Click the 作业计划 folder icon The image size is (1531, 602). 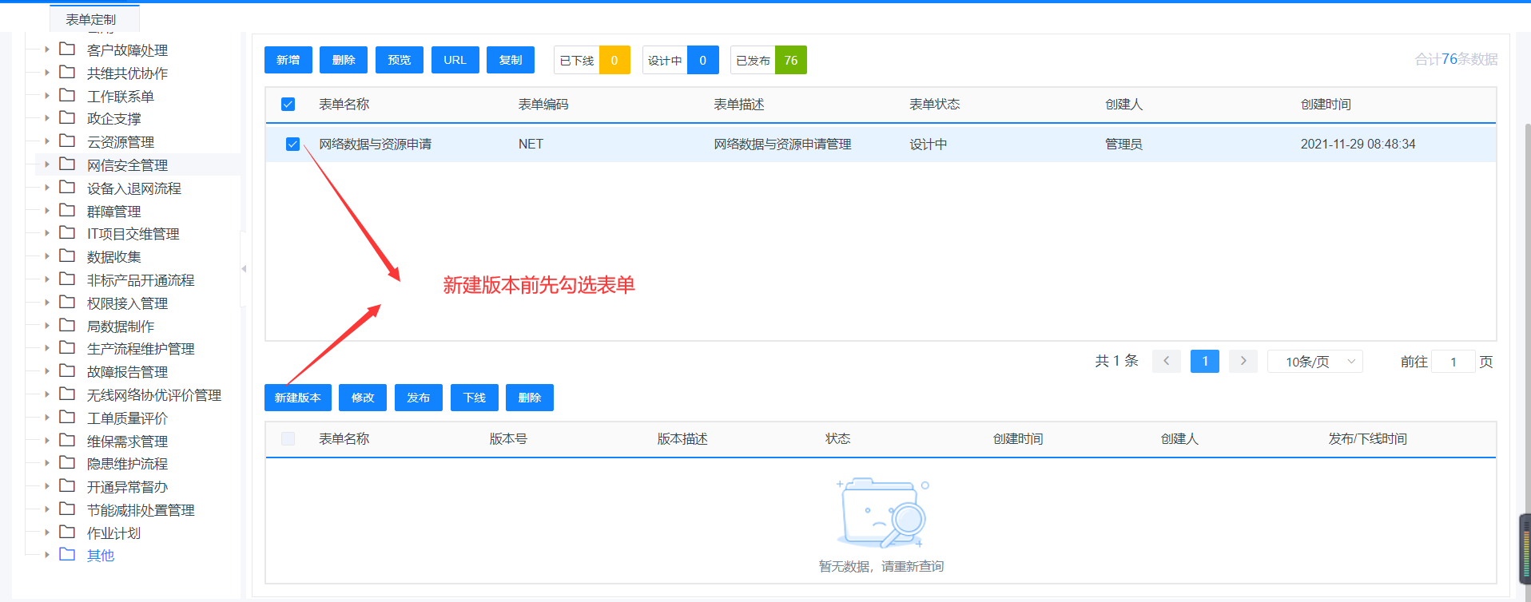coord(67,533)
